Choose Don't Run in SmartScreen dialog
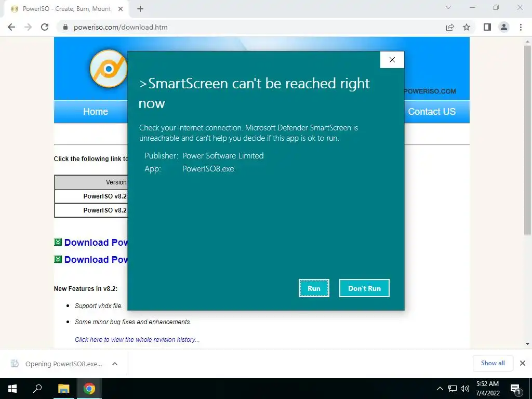 point(364,288)
